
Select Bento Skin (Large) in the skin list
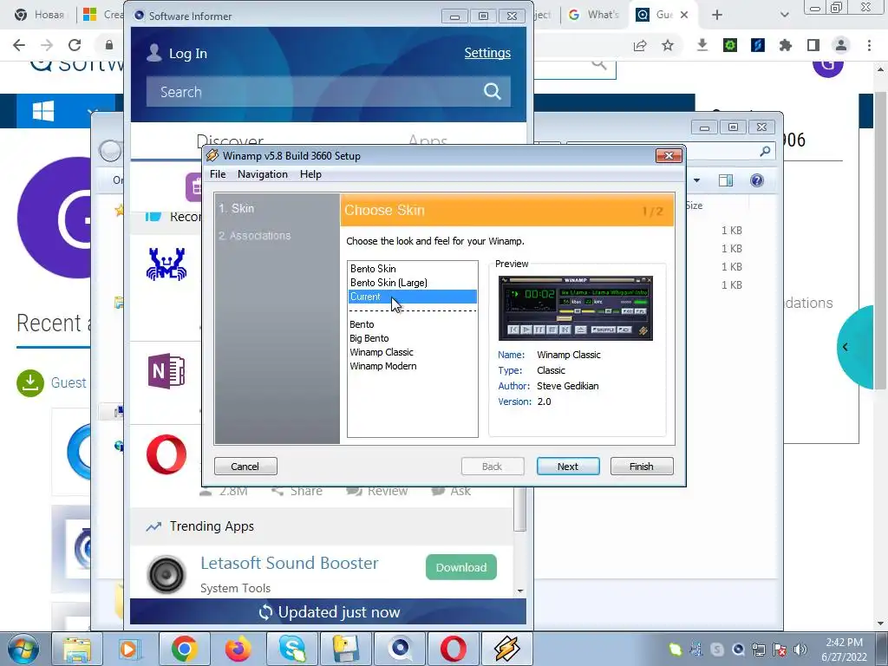[x=388, y=283]
